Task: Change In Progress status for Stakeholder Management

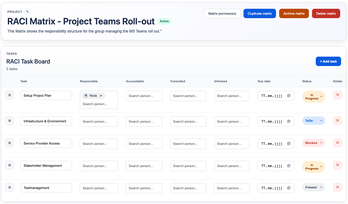Action: [314, 167]
